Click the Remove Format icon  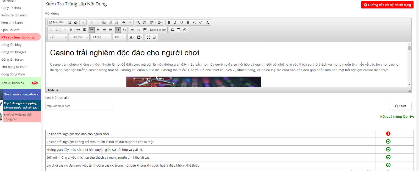tap(208, 22)
